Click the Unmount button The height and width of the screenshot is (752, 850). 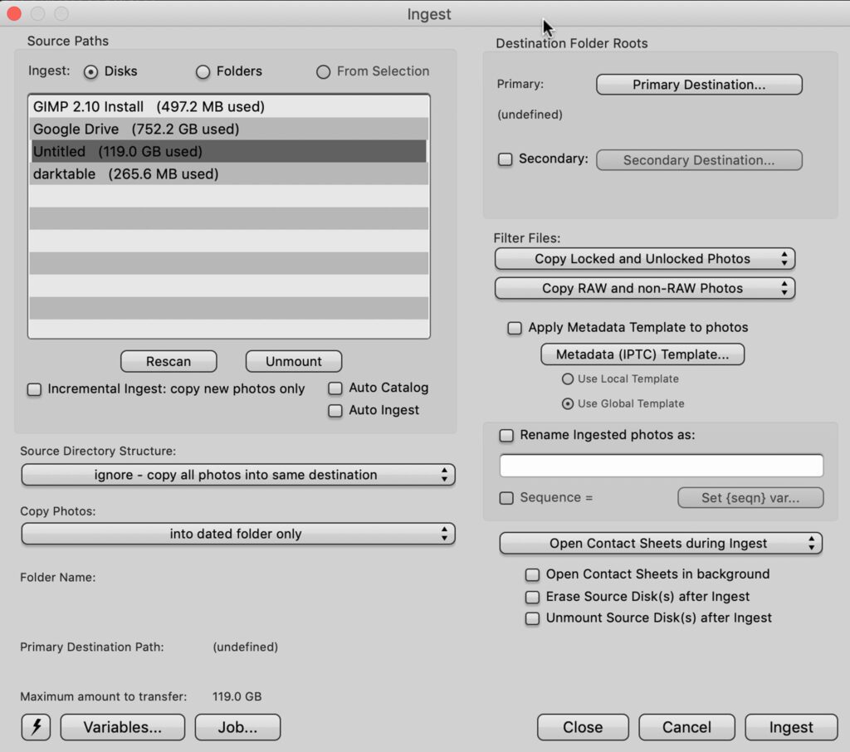(293, 362)
